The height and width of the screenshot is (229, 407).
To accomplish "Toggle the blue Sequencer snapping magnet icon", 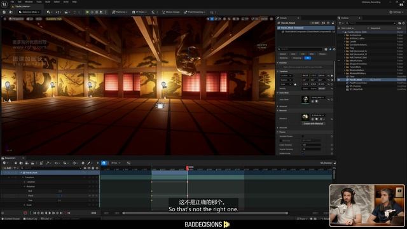I will [104, 163].
